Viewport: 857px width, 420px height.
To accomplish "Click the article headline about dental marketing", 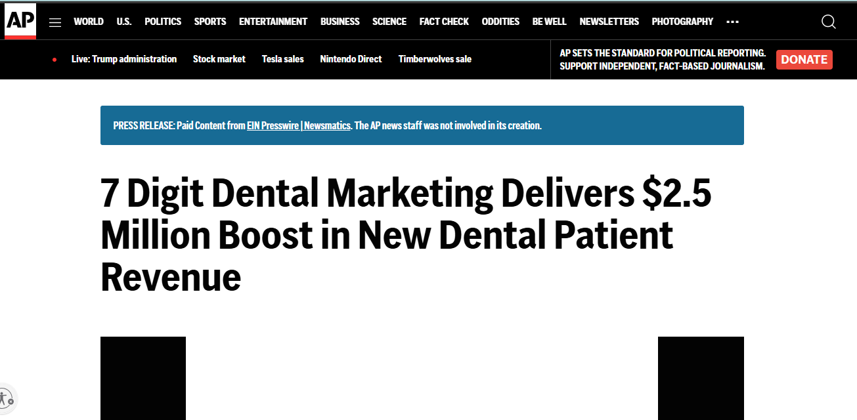I will [405, 235].
